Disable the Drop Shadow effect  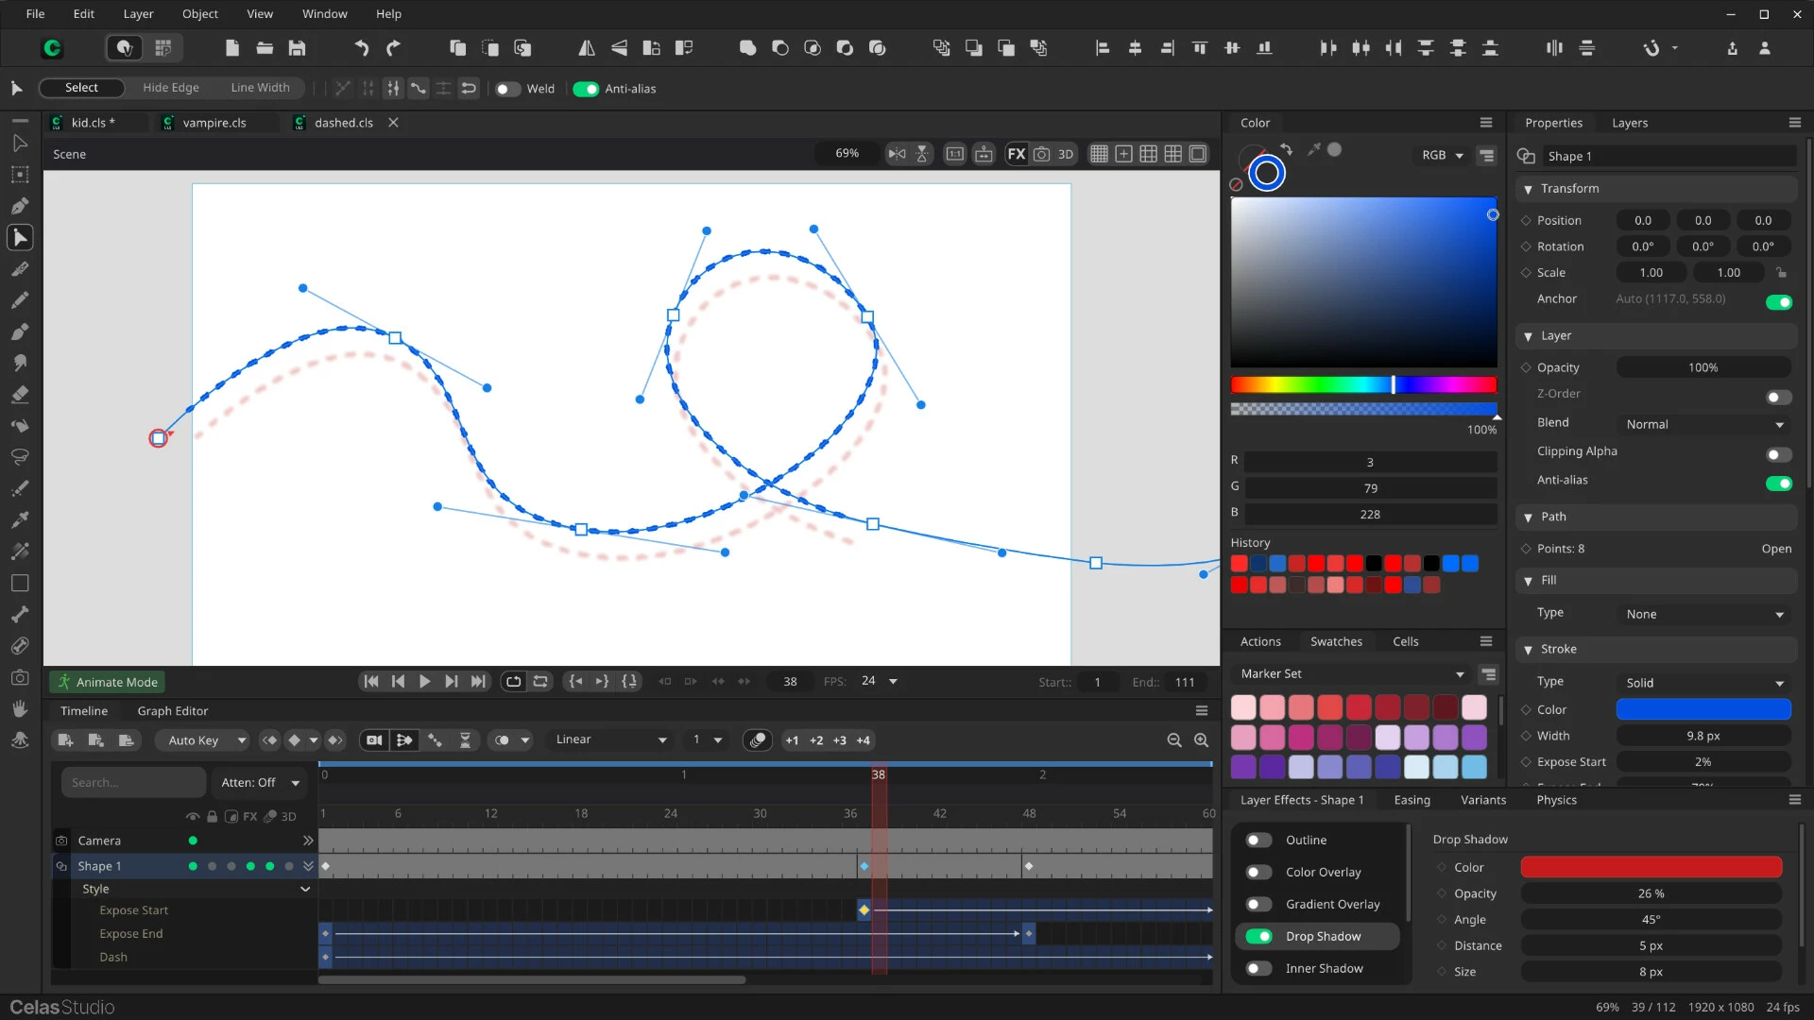1258,937
